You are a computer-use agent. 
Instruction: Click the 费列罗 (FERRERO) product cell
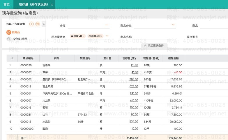pyautogui.click(x=56, y=79)
